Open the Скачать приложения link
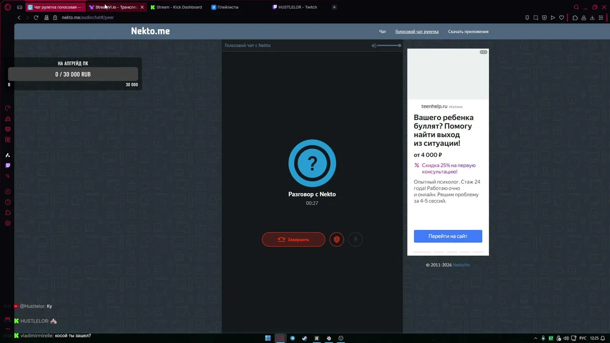The width and height of the screenshot is (610, 343). pos(468,32)
